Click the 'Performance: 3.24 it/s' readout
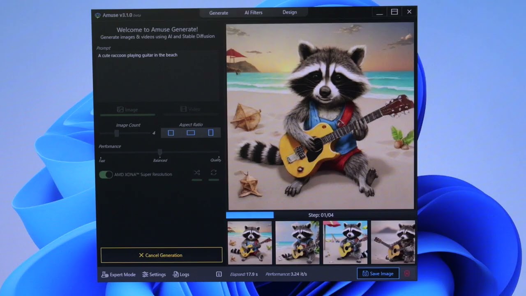Viewport: 526px width, 296px height. 286,274
